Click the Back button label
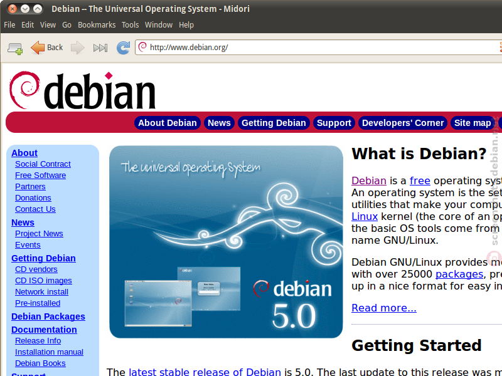Image resolution: width=502 pixels, height=376 pixels. 55,48
